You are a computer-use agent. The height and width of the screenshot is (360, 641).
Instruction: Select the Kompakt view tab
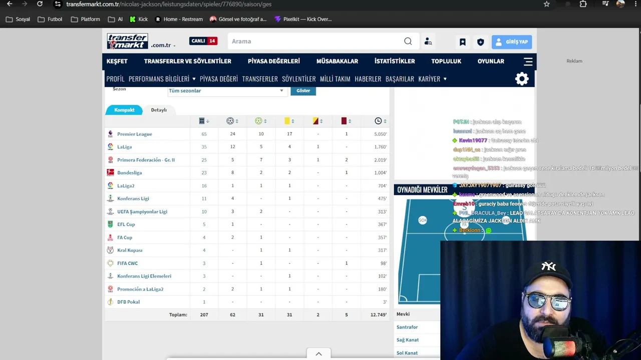tap(124, 110)
